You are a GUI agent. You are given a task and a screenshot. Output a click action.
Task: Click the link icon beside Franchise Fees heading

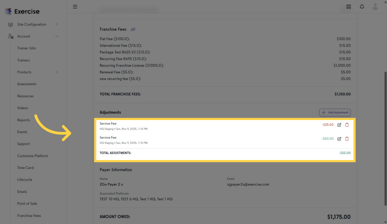coord(133,29)
